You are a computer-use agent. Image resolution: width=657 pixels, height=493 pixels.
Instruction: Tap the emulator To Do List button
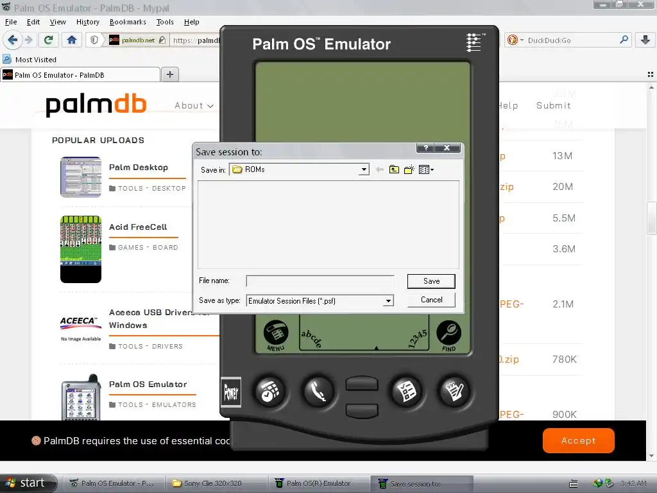(x=406, y=392)
